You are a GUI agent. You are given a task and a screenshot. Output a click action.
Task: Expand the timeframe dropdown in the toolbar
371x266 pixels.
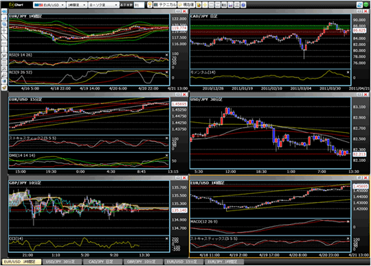click(77, 5)
